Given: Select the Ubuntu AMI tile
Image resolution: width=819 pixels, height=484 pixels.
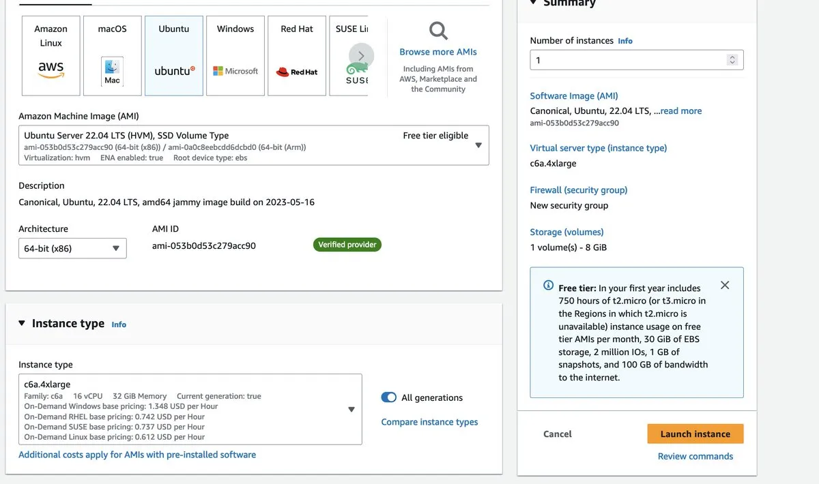Looking at the screenshot, I should pyautogui.click(x=174, y=56).
